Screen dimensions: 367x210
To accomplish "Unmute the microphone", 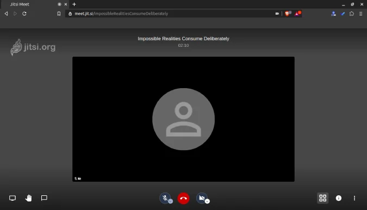I will [x=165, y=198].
